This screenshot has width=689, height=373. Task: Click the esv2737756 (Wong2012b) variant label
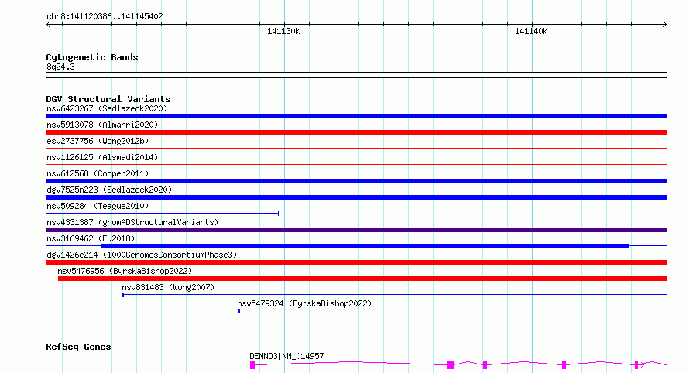tap(98, 141)
